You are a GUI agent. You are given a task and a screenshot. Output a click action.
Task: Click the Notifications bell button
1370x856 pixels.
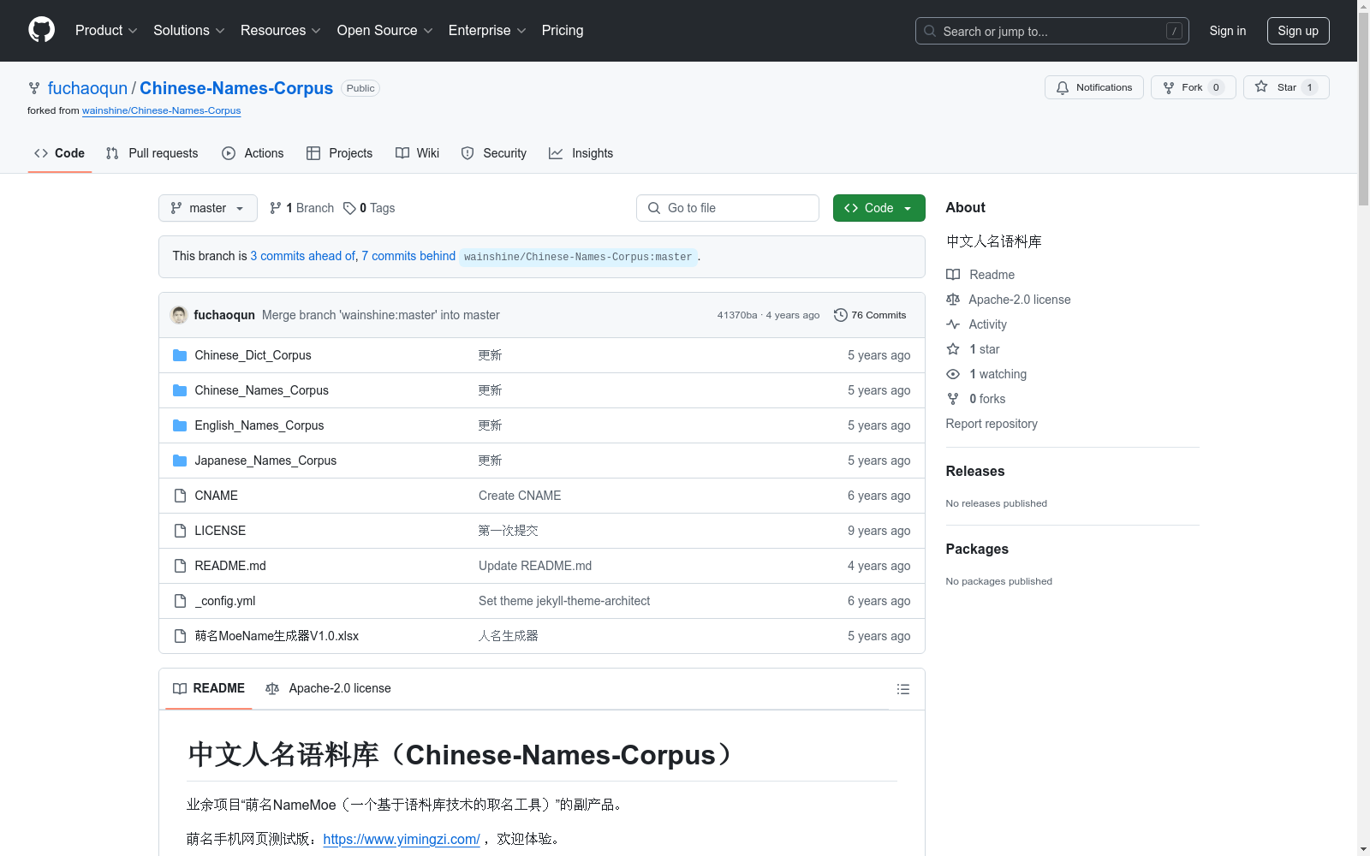click(x=1093, y=87)
